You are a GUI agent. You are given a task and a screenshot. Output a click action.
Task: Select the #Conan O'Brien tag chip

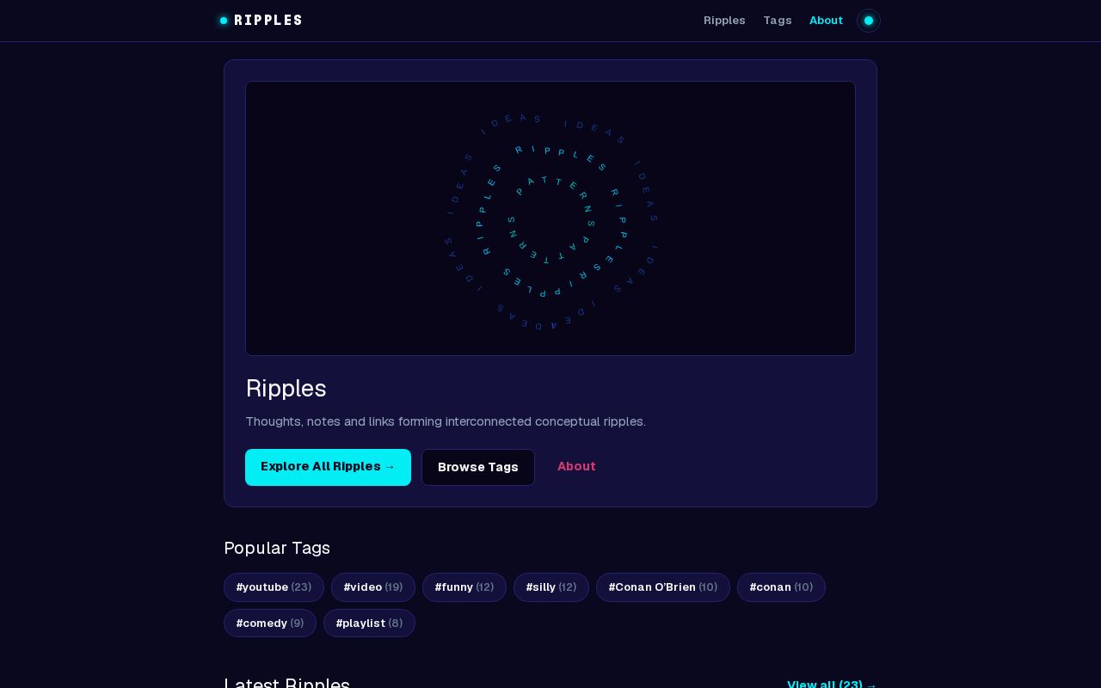(663, 587)
